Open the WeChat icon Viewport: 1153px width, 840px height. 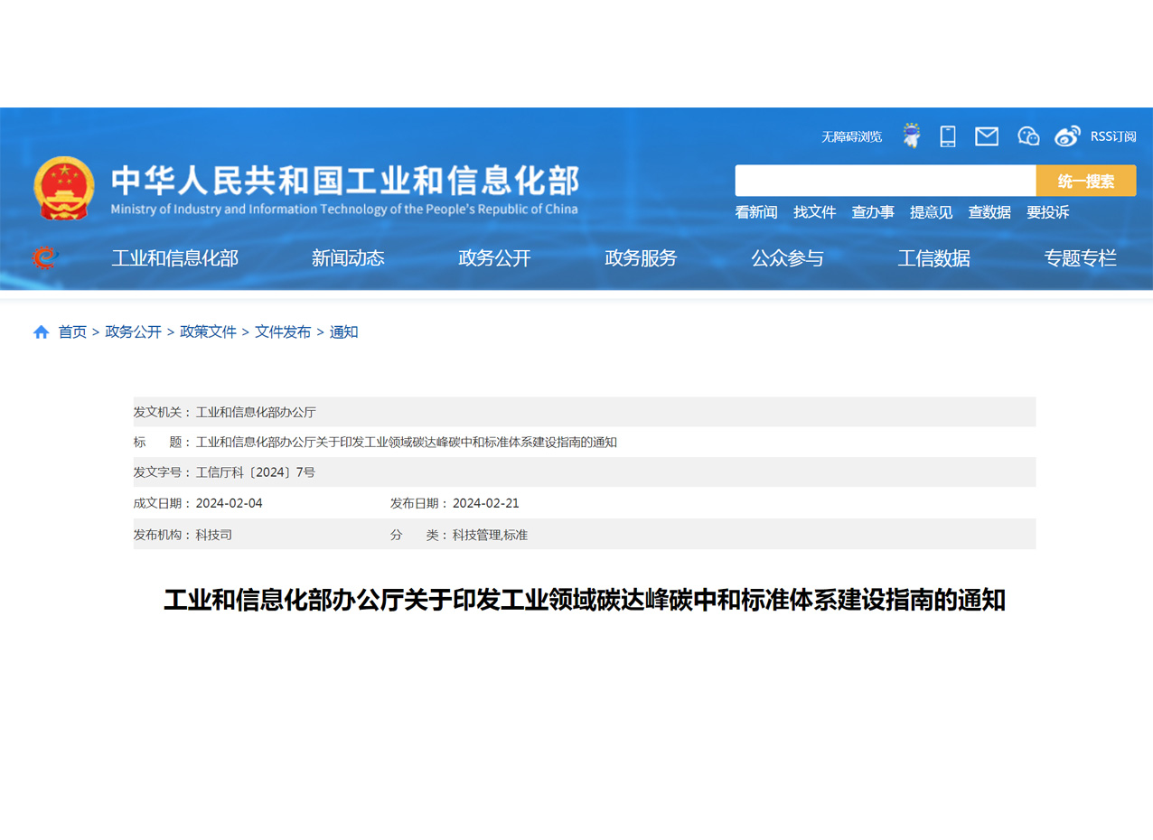tap(1028, 136)
